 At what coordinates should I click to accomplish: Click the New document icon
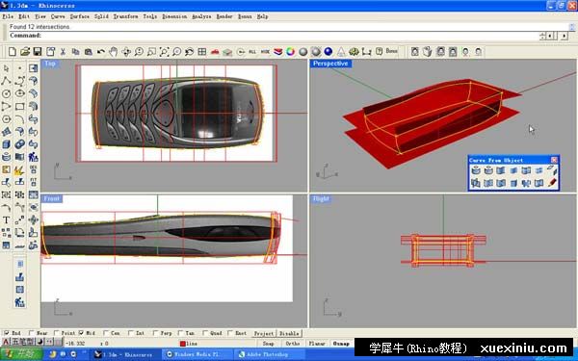[x=13, y=52]
